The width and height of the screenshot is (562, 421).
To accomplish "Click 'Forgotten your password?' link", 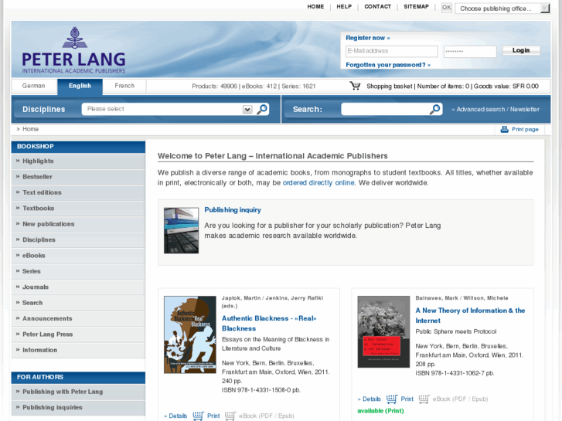I will pos(388,65).
